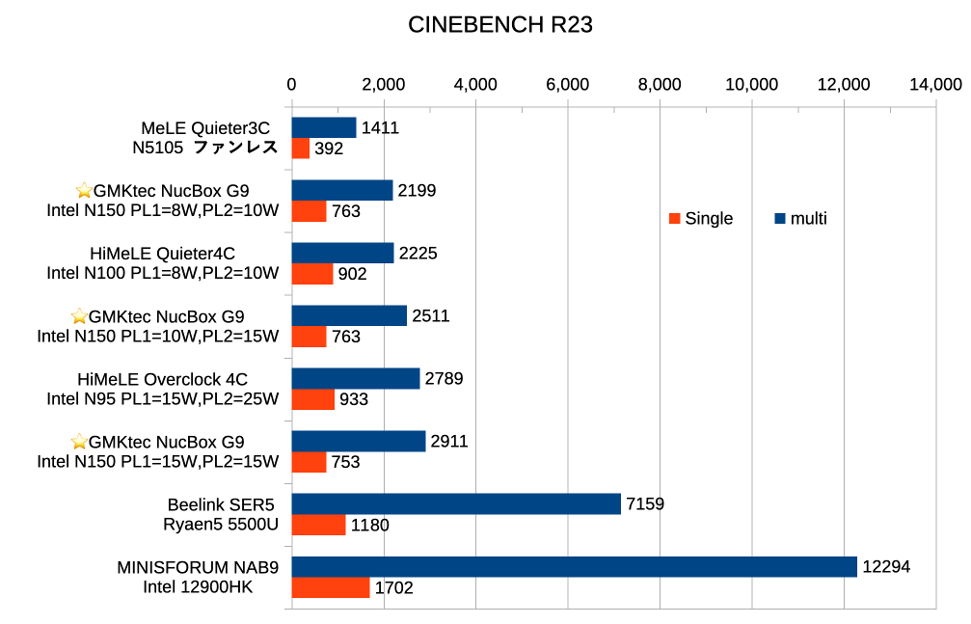
Task: Select the MeLE Quieter3C multi bar 1411
Action: [x=324, y=127]
